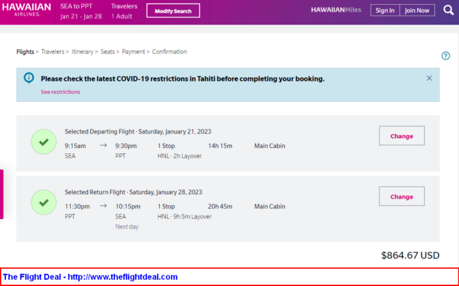Viewport: 459px width, 286px height.
Task: Click the HawaiianMiles logo link
Action: click(x=336, y=10)
